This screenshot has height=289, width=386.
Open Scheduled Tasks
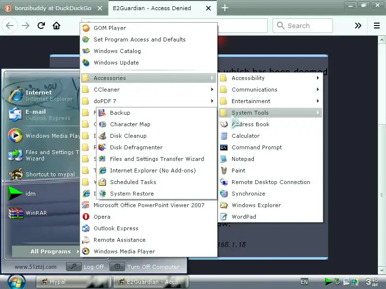click(x=156, y=182)
